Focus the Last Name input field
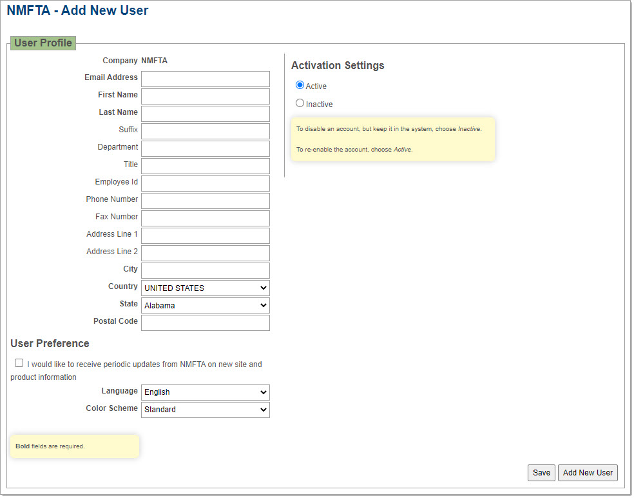The height and width of the screenshot is (498, 634). pos(206,114)
